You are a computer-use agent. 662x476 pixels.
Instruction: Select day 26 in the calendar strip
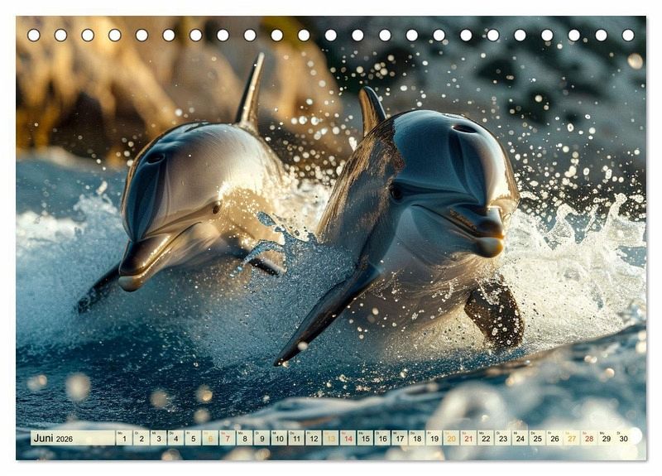point(554,438)
